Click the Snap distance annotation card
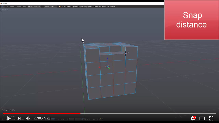The height and width of the screenshot is (123, 219). (x=192, y=20)
